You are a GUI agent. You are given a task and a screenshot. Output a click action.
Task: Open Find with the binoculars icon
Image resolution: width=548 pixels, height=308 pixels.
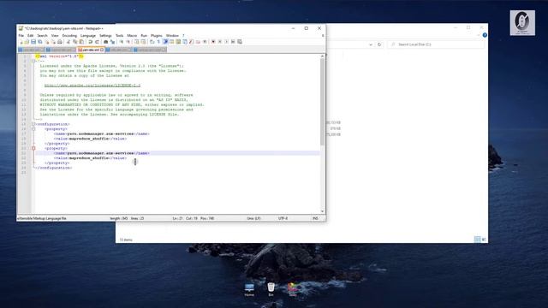click(x=105, y=42)
